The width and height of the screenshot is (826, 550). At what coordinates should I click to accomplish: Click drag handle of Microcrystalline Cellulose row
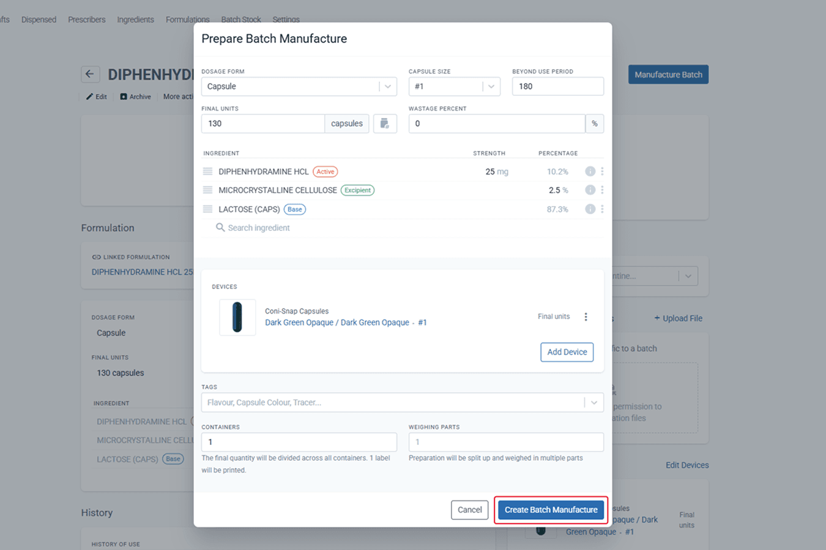click(x=208, y=190)
